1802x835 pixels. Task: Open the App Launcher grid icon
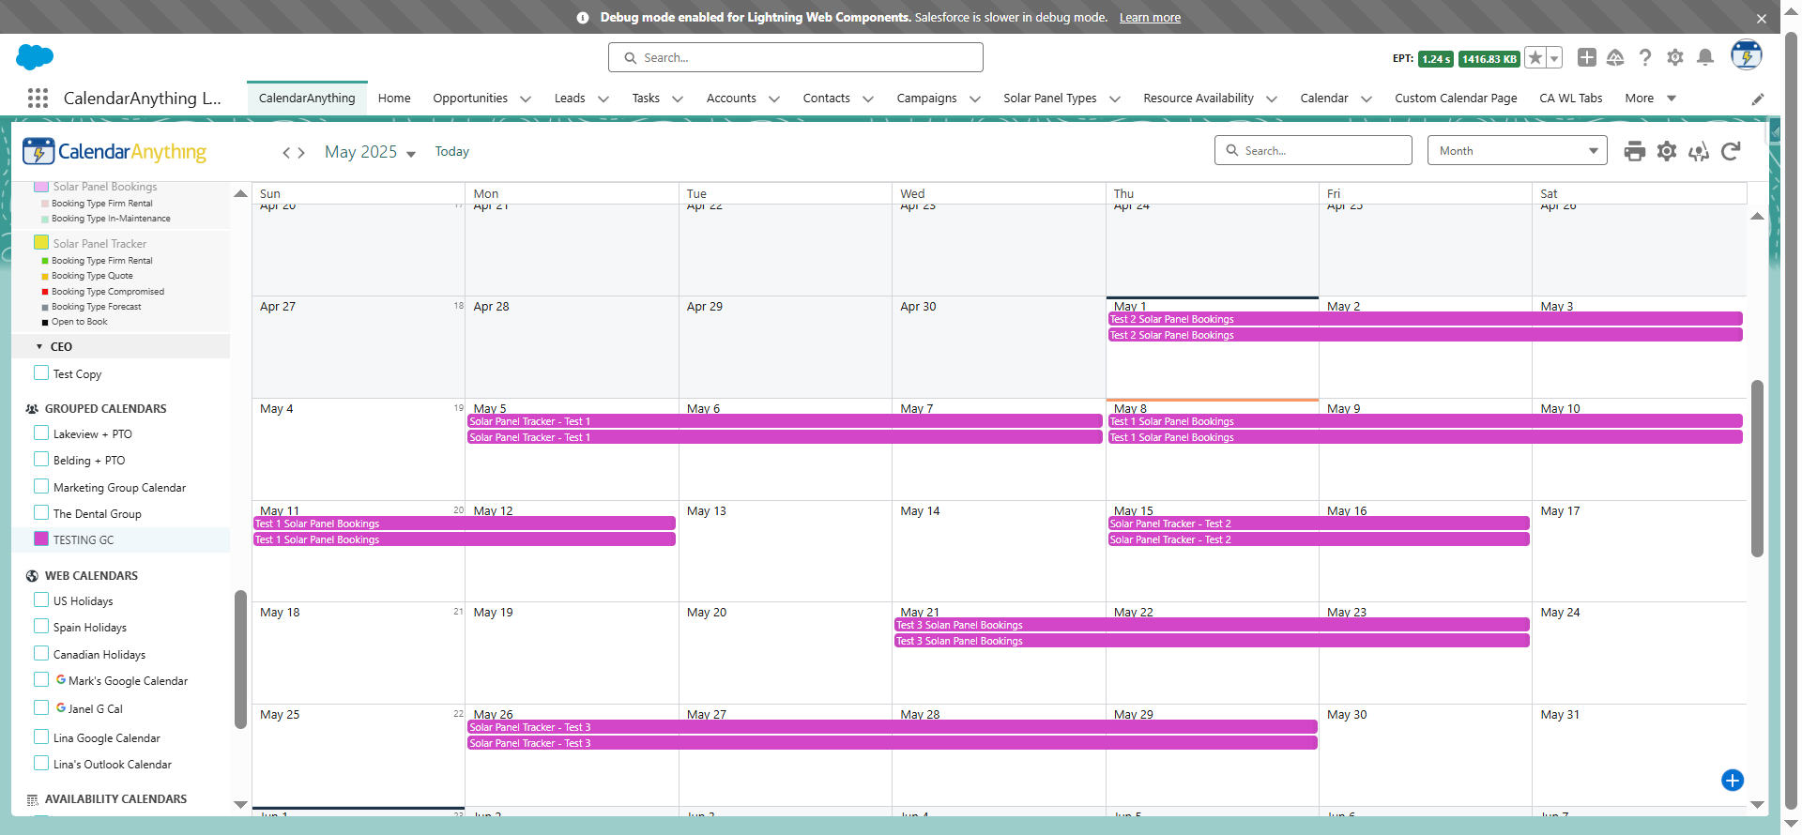pos(38,99)
